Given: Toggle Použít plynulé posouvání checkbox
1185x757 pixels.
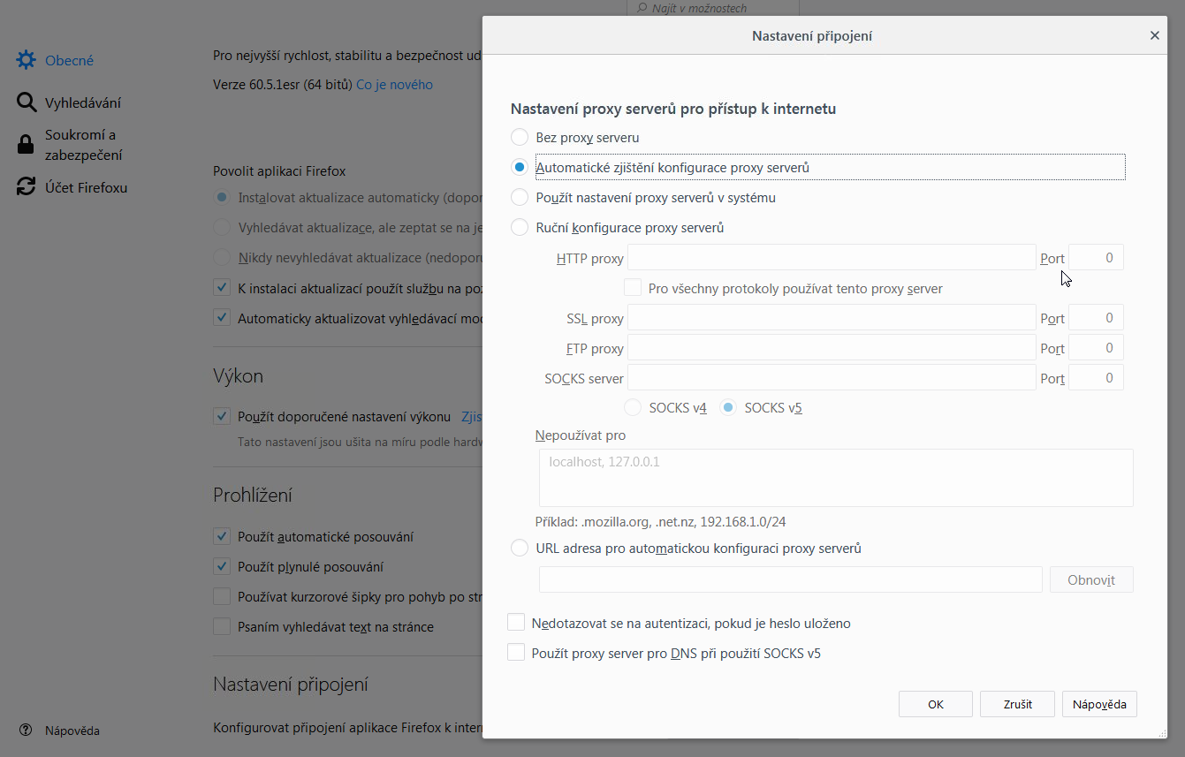Looking at the screenshot, I should click(x=222, y=566).
